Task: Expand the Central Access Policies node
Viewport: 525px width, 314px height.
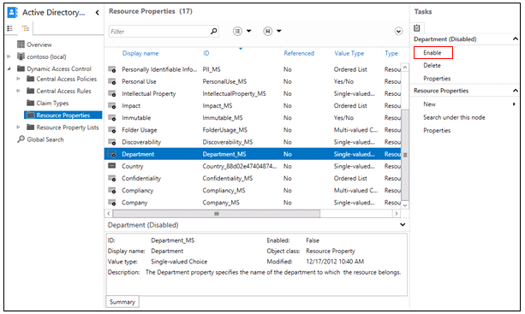Action: tap(19, 79)
